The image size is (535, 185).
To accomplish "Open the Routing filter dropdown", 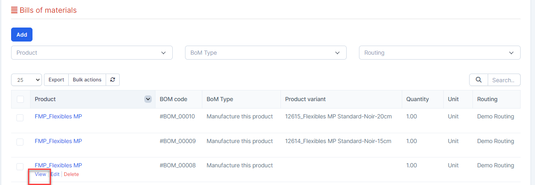I will coord(440,53).
